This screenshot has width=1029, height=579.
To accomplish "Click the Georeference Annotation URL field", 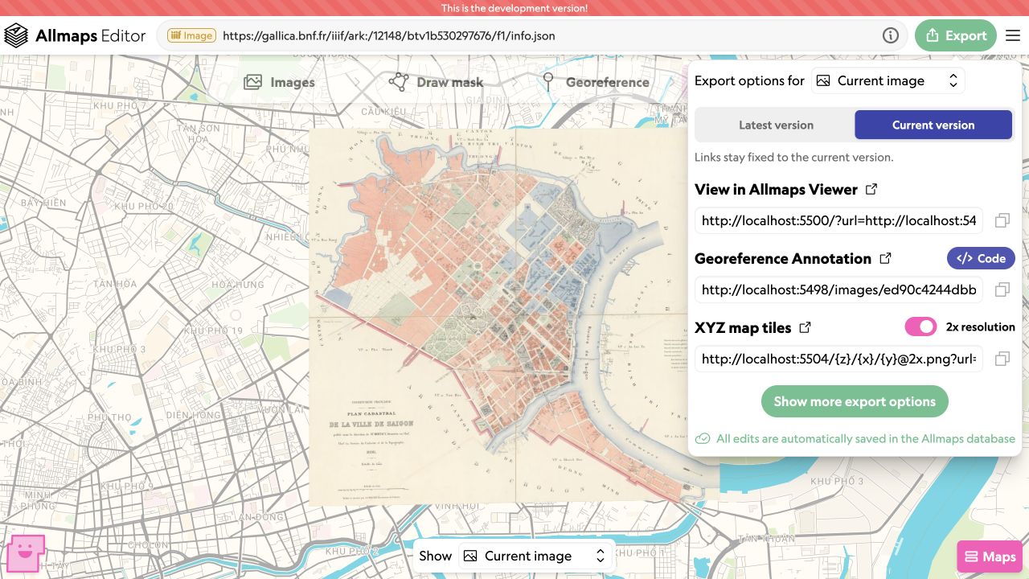I will click(838, 289).
